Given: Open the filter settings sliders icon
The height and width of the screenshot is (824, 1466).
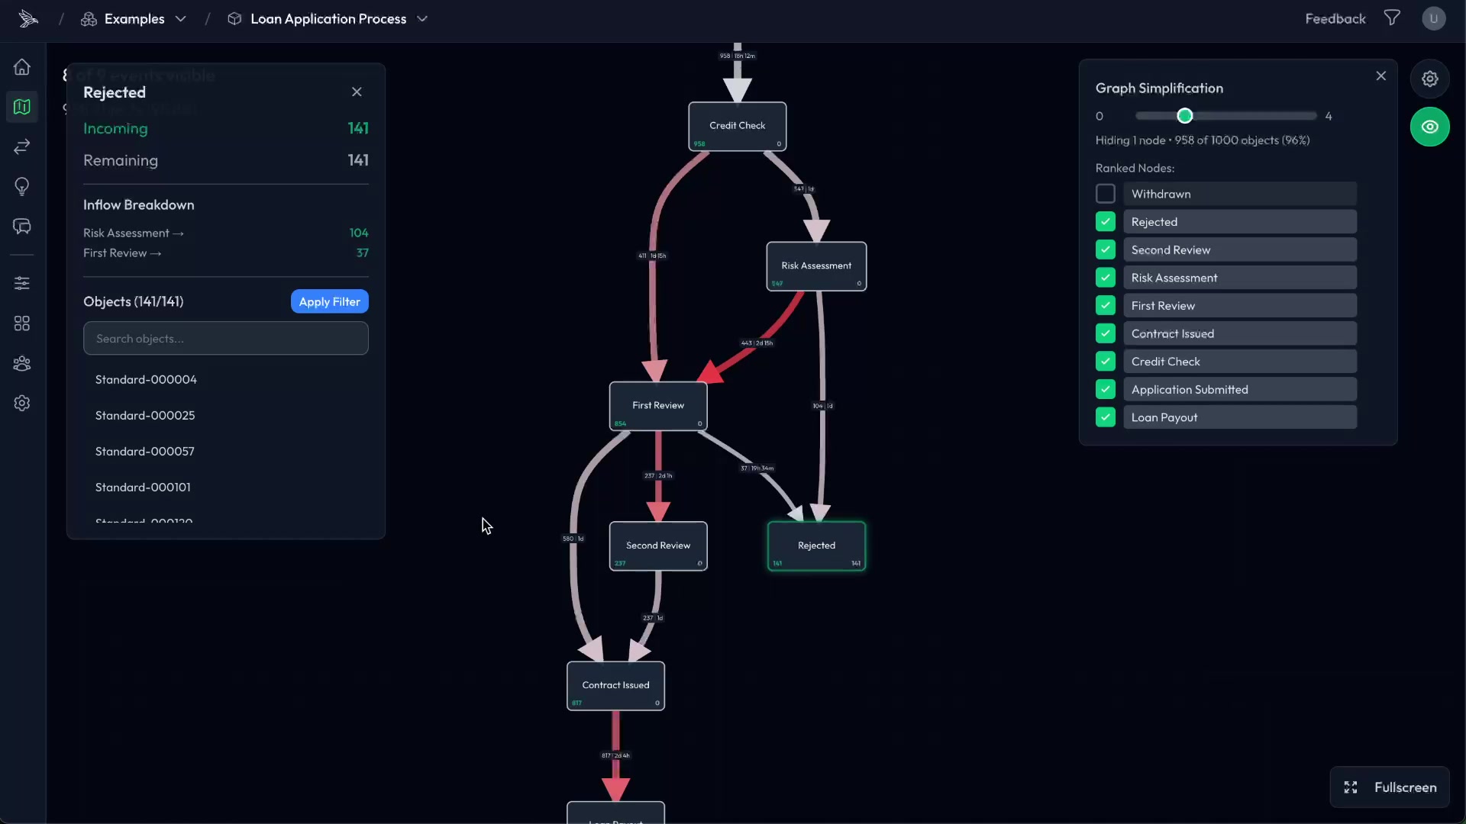Looking at the screenshot, I should pyautogui.click(x=21, y=283).
